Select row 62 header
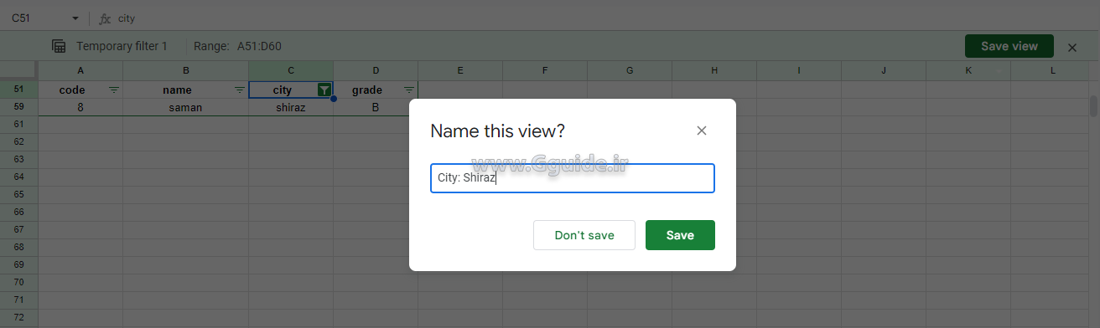The height and width of the screenshot is (328, 1100). pyautogui.click(x=19, y=141)
